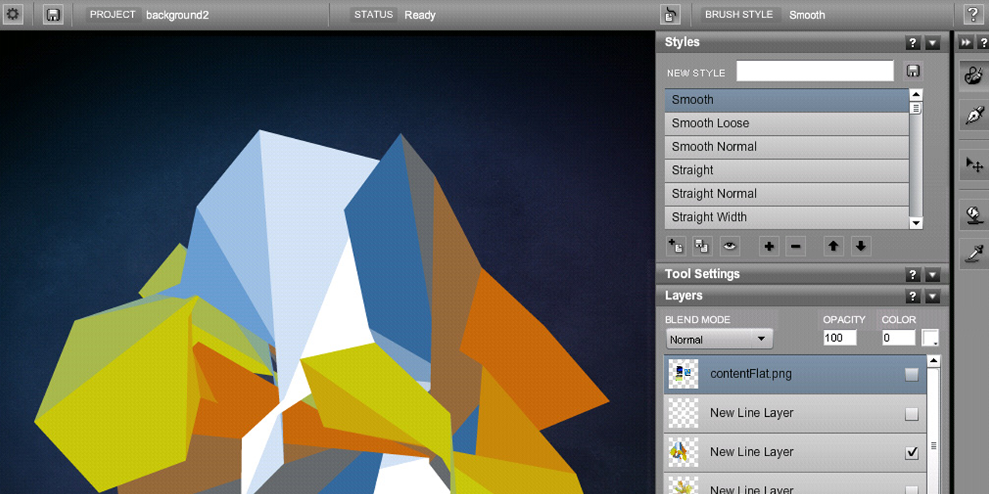Collapse the Styles panel
This screenshot has width=989, height=494.
tap(933, 42)
